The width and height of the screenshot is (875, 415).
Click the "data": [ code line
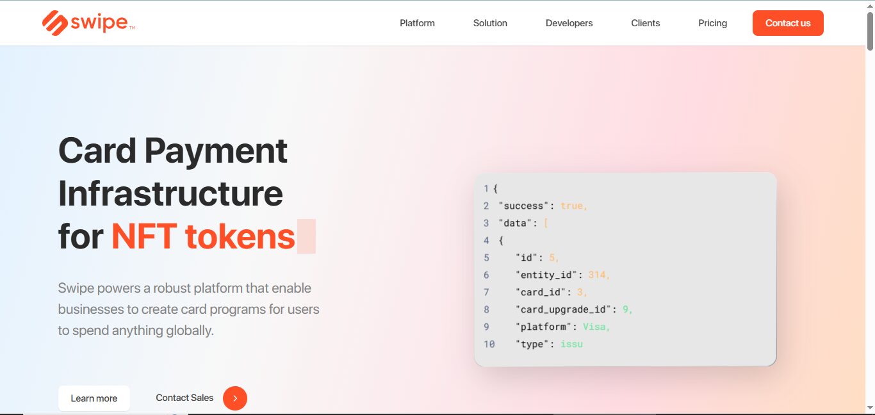(x=523, y=223)
